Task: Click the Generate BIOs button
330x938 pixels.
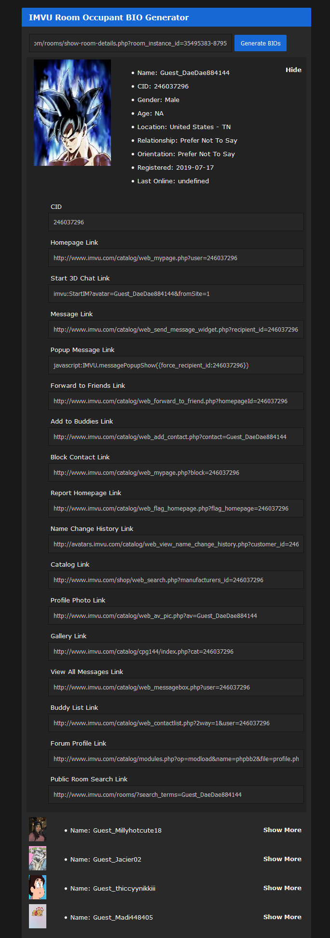Action: click(x=261, y=43)
